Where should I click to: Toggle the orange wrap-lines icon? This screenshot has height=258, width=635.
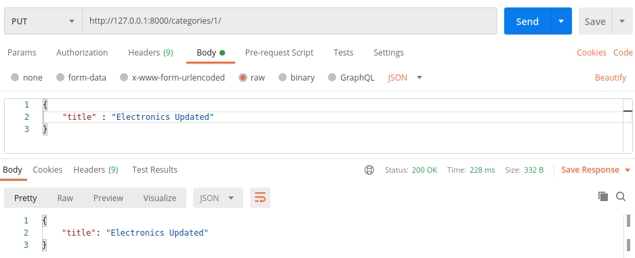(x=260, y=198)
